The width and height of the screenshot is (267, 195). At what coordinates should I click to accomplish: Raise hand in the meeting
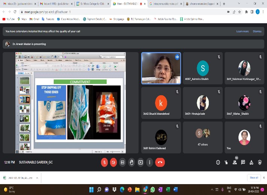(131, 162)
